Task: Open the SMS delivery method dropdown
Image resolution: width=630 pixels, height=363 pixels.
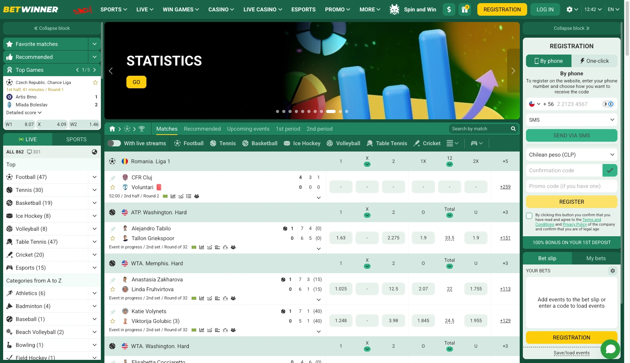Action: [x=572, y=120]
